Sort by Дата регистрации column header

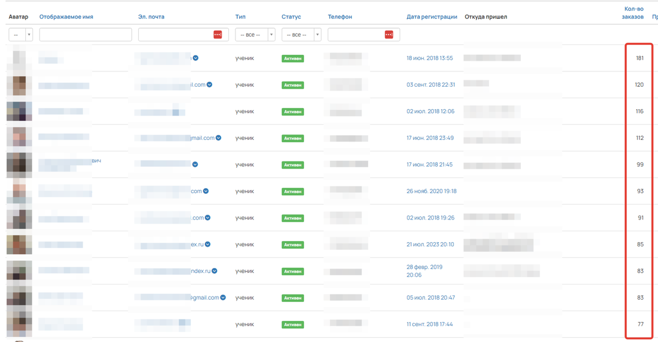pos(431,17)
